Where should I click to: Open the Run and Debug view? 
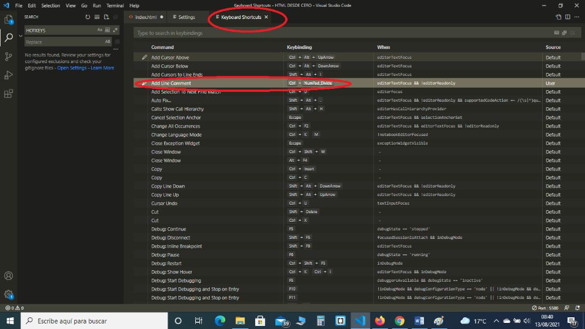point(9,75)
